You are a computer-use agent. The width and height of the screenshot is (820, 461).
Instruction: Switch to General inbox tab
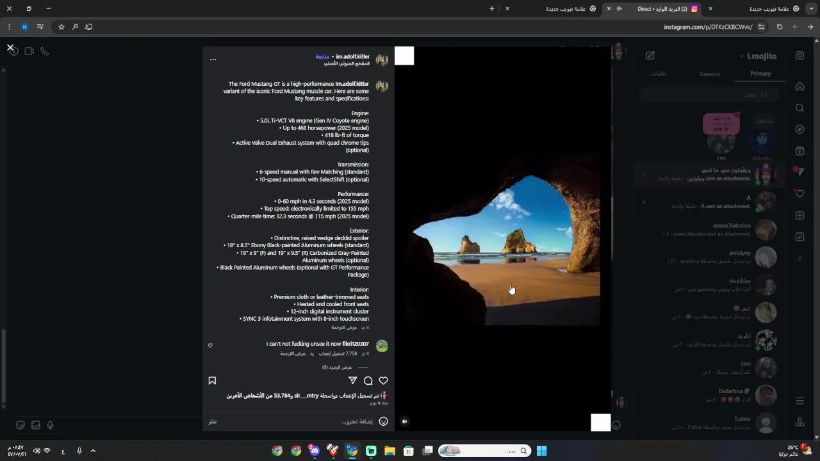(710, 74)
